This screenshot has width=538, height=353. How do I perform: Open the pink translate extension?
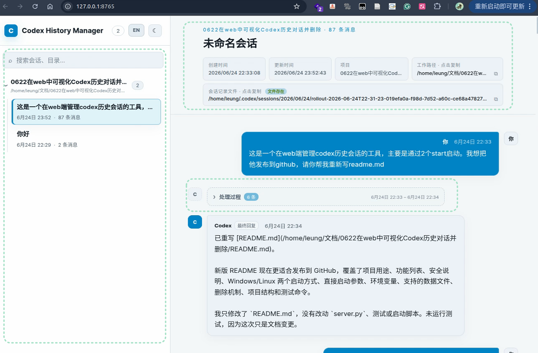422,7
